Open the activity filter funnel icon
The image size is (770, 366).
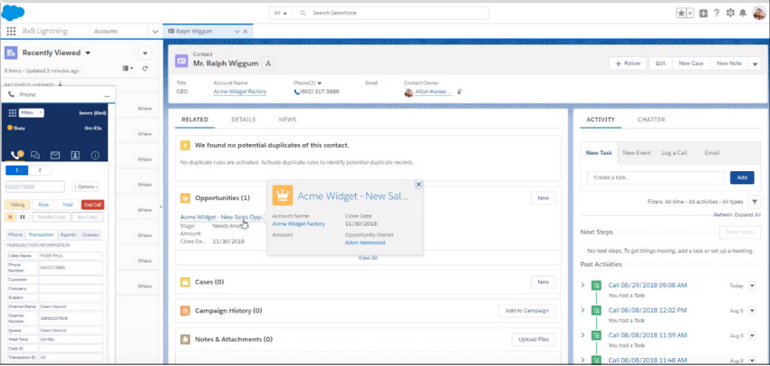[755, 201]
